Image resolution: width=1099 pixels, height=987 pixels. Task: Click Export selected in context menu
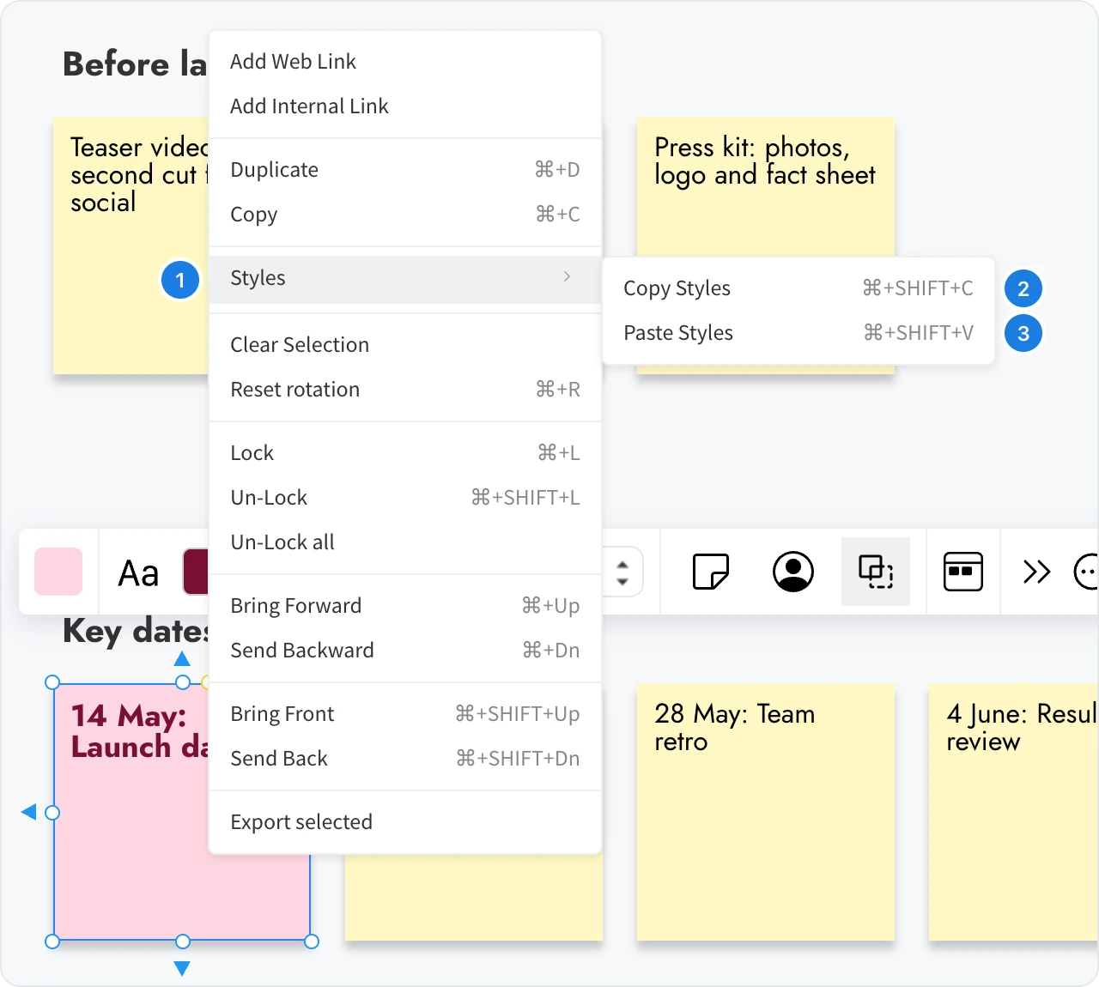pos(405,822)
